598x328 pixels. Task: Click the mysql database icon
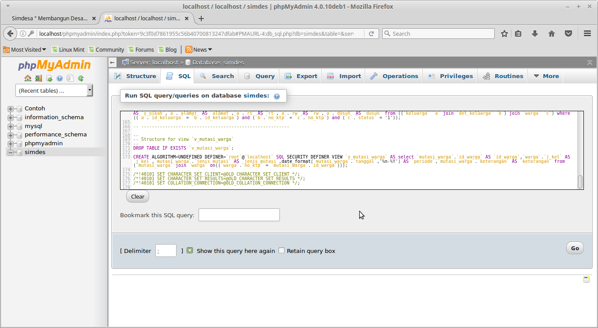(x=19, y=126)
